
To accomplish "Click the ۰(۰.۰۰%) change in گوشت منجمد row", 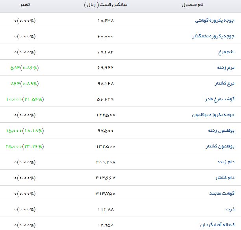I will pyautogui.click(x=25, y=194).
